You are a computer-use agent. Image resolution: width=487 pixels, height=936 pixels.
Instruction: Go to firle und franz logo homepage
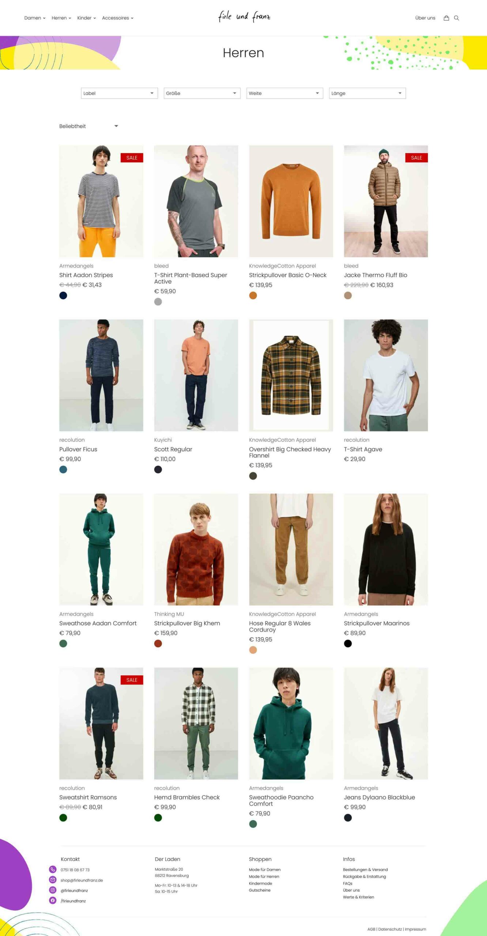click(244, 16)
